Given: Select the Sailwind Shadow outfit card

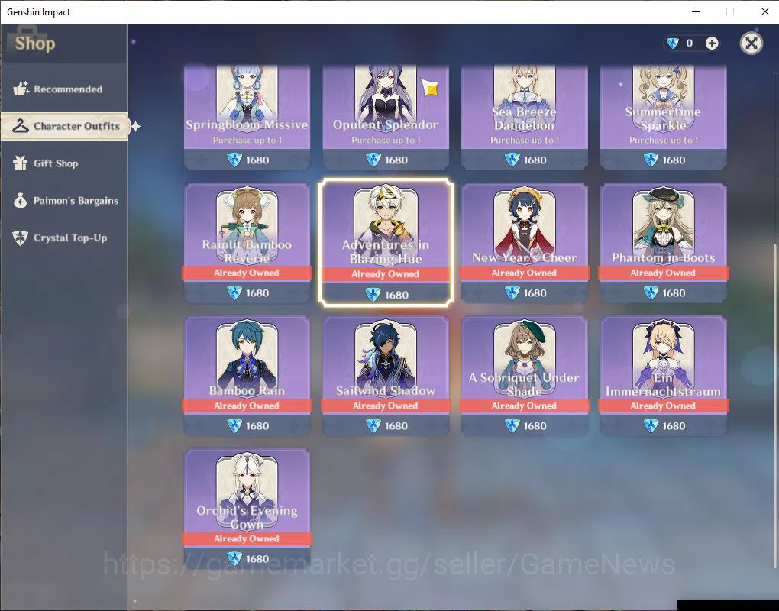Looking at the screenshot, I should pos(386,376).
